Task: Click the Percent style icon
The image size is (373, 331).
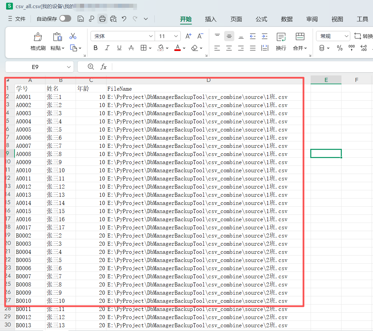Action: pyautogui.click(x=340, y=48)
